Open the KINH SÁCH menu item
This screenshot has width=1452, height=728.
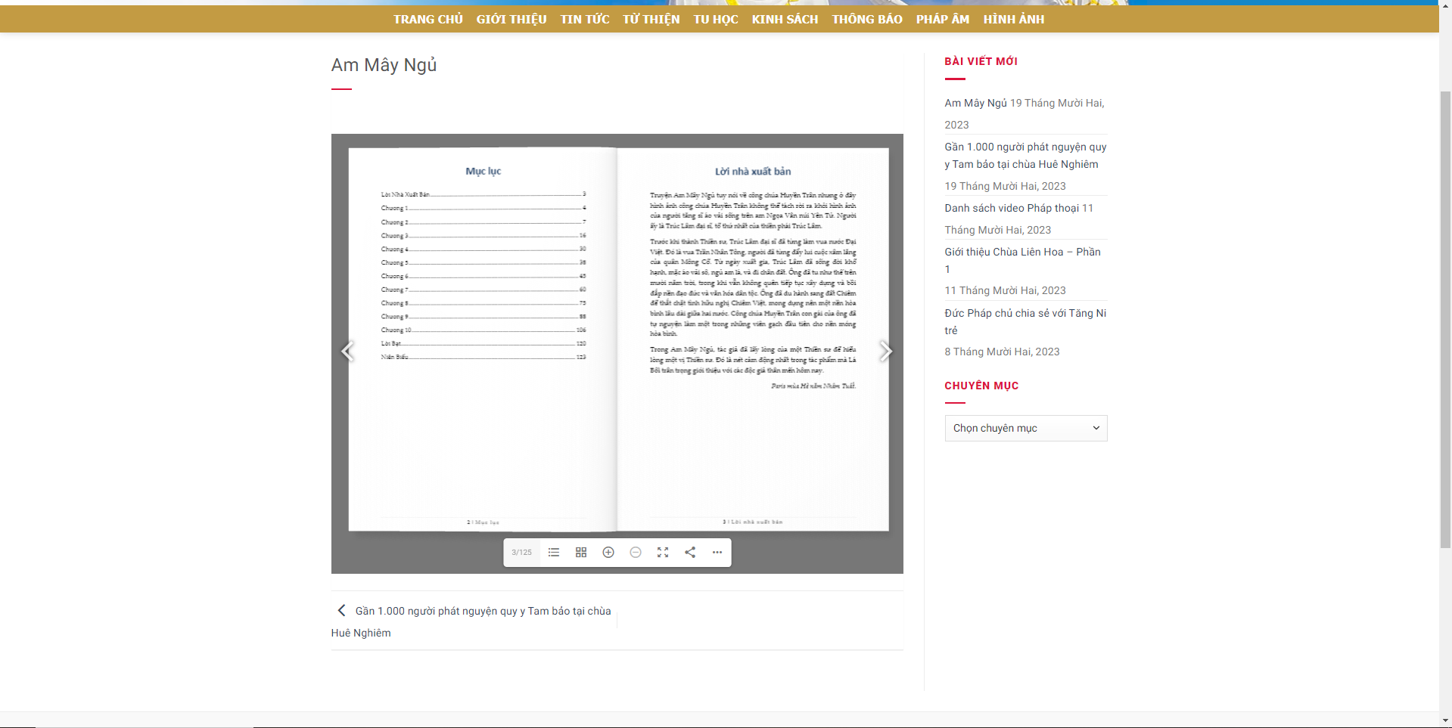[785, 20]
